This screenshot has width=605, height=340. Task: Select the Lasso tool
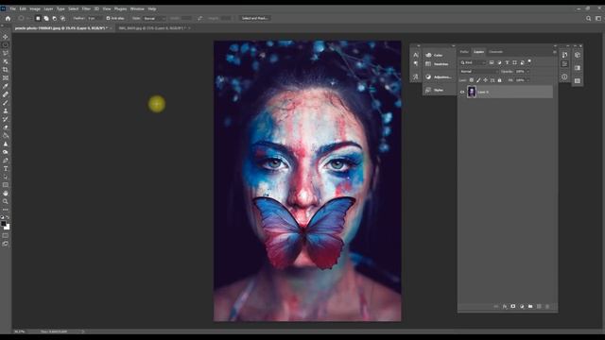click(x=6, y=53)
